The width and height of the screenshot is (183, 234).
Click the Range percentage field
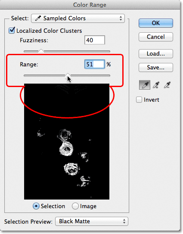click(95, 64)
